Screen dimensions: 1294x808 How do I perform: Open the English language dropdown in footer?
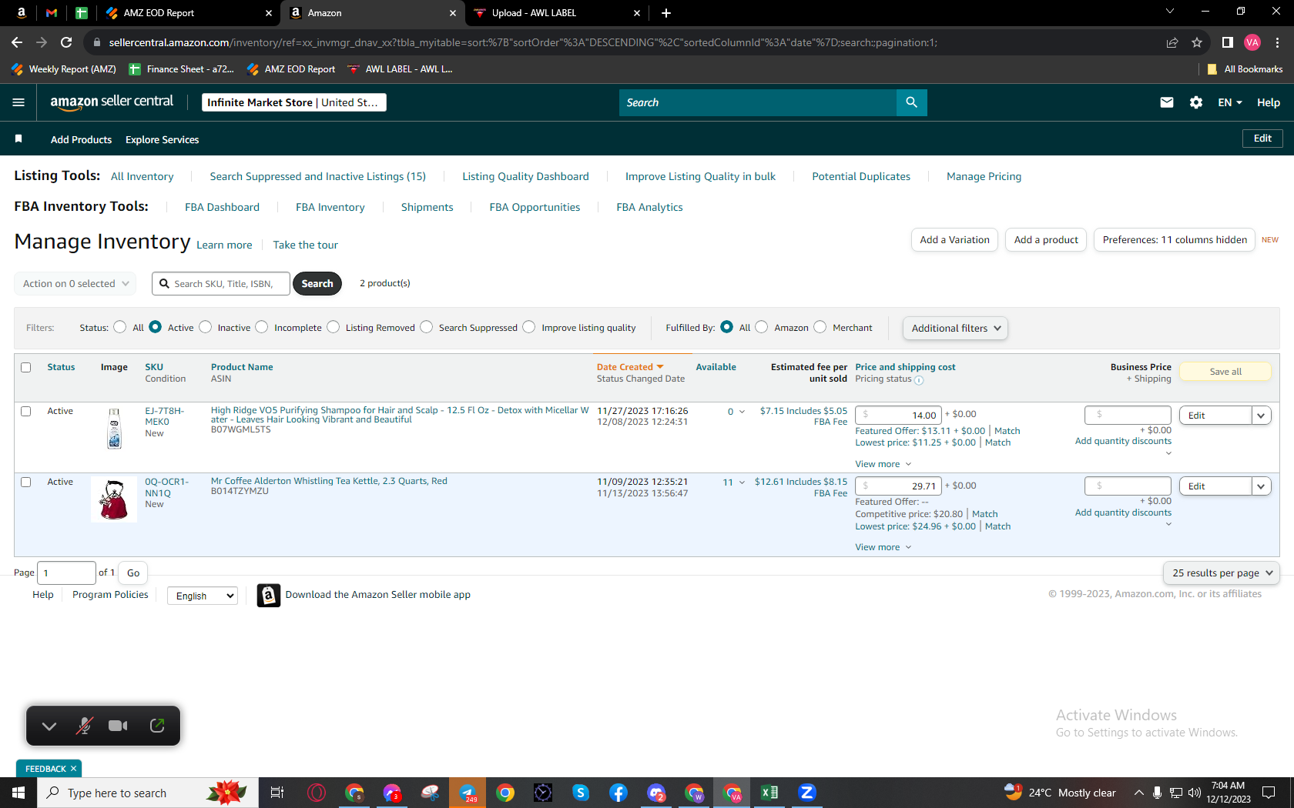coord(203,596)
